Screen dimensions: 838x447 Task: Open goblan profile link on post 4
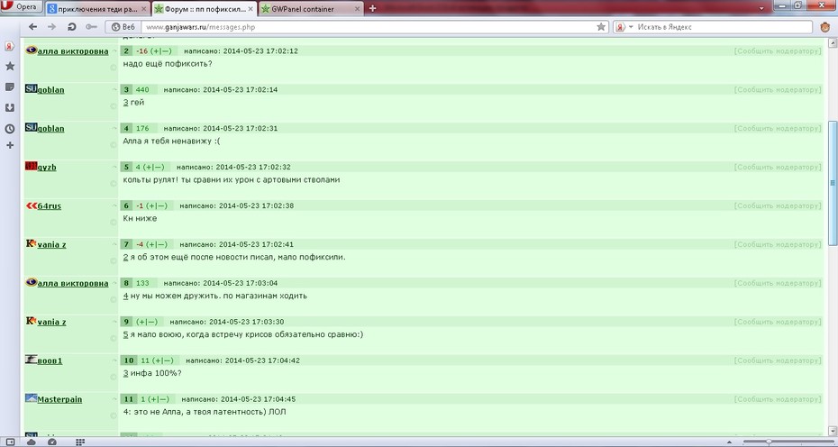[50, 129]
